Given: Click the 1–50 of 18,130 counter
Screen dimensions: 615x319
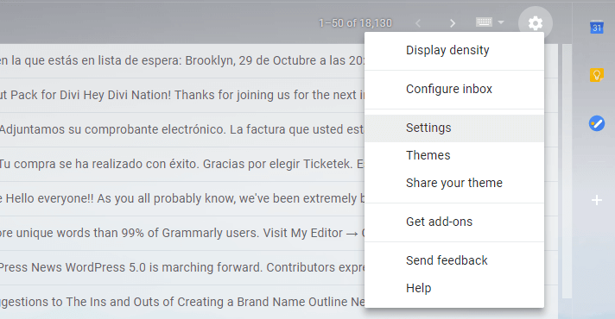Looking at the screenshot, I should (355, 23).
